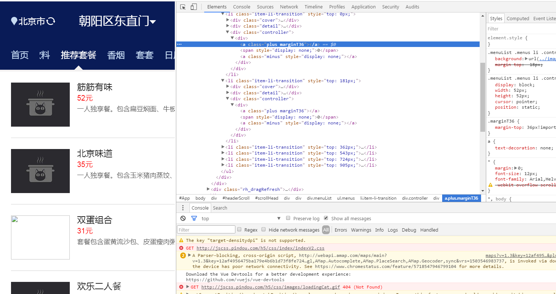This screenshot has height=294, width=556.
Task: Click the maps?v=1.3&key source link
Action: [521, 255]
